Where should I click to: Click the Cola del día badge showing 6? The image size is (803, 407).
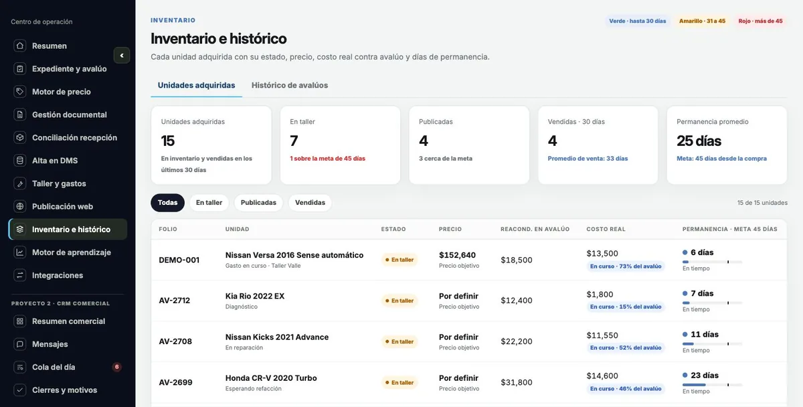coord(116,367)
